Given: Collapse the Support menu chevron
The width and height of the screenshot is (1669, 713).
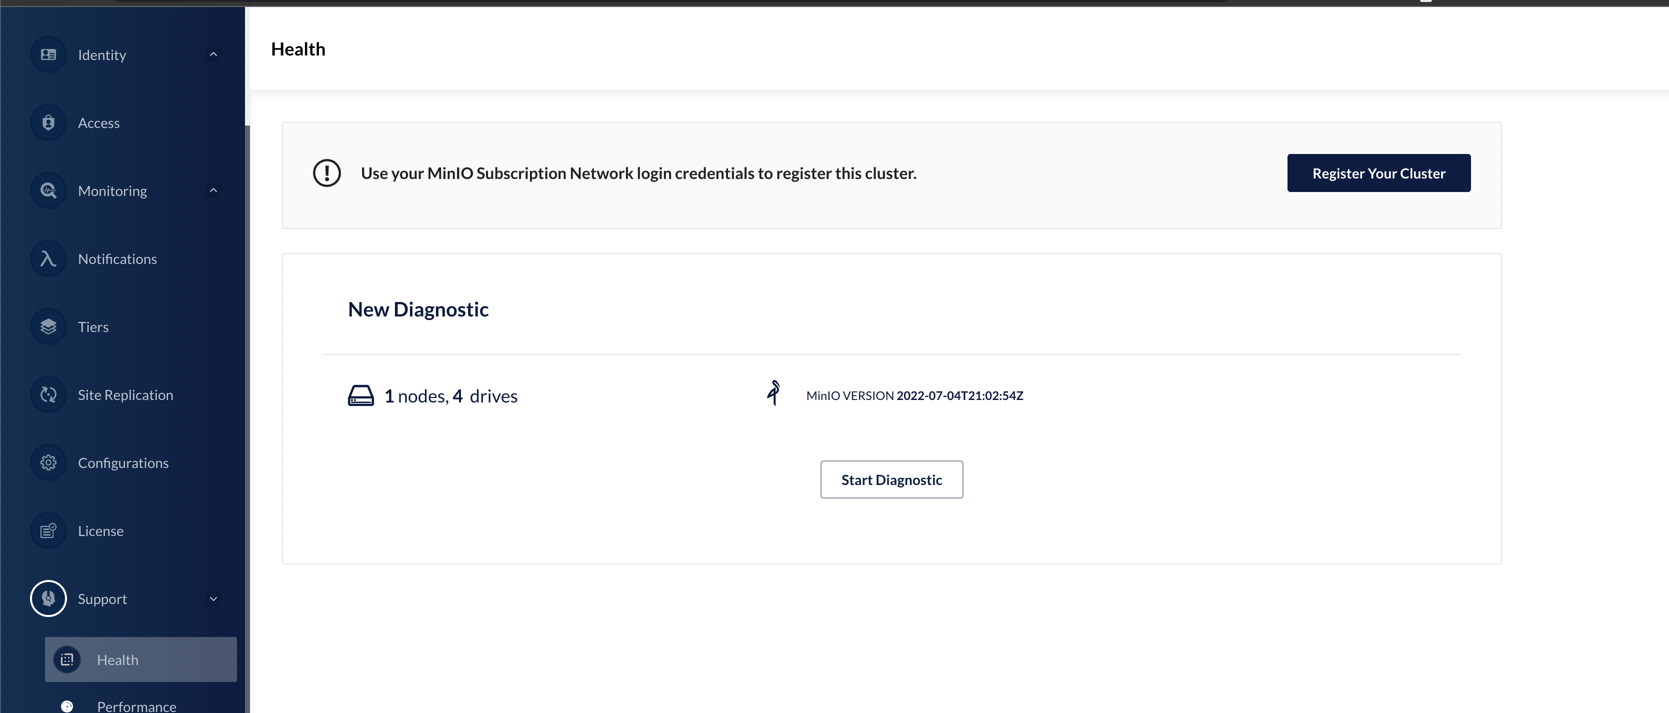Looking at the screenshot, I should (x=213, y=599).
